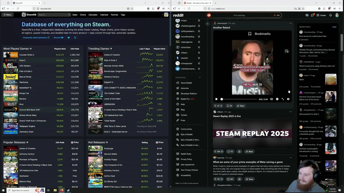Open Reddit Pro BETA link

(x=187, y=99)
